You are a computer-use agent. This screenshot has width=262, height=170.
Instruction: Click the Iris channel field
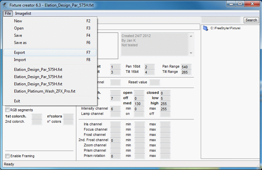(115, 125)
